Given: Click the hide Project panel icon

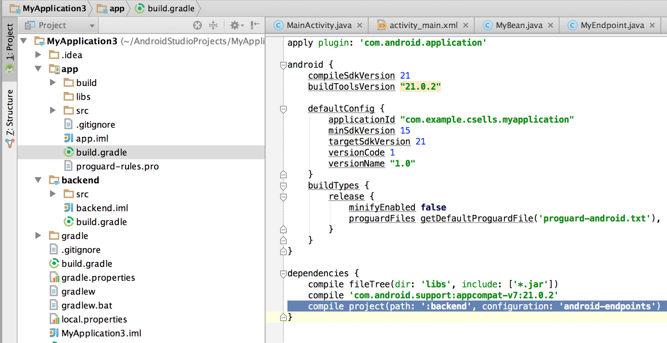Looking at the screenshot, I should 255,25.
